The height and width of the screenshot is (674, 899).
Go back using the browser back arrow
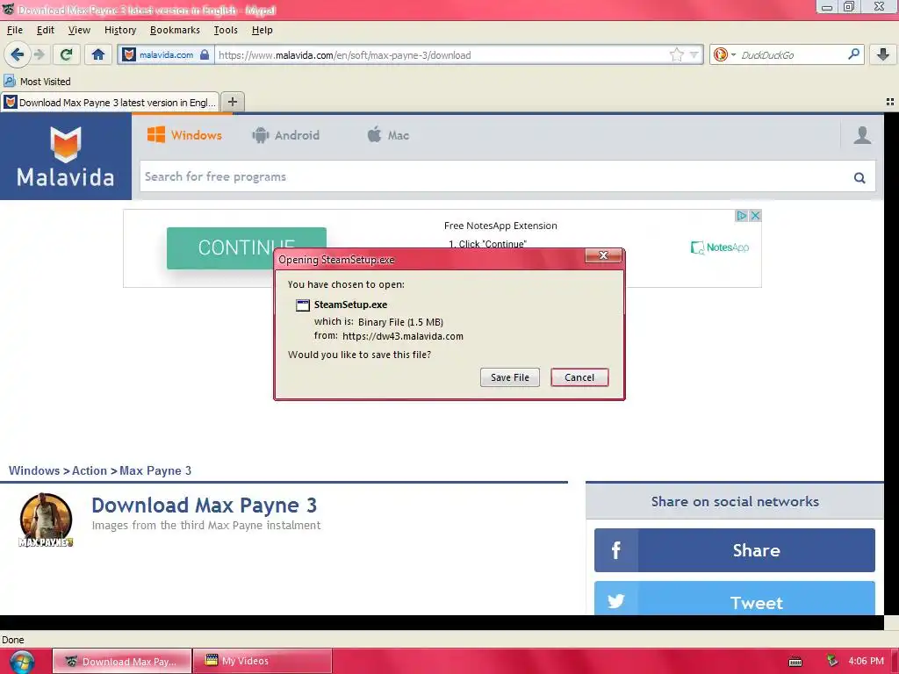click(17, 55)
